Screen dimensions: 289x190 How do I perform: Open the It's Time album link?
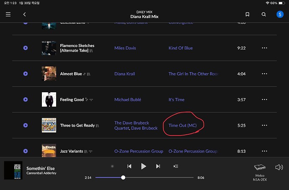point(176,100)
